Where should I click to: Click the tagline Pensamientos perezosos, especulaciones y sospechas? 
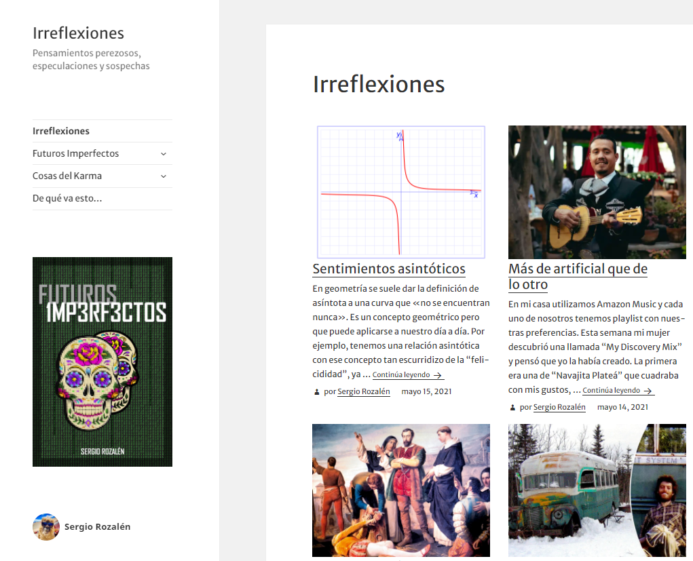click(x=91, y=59)
